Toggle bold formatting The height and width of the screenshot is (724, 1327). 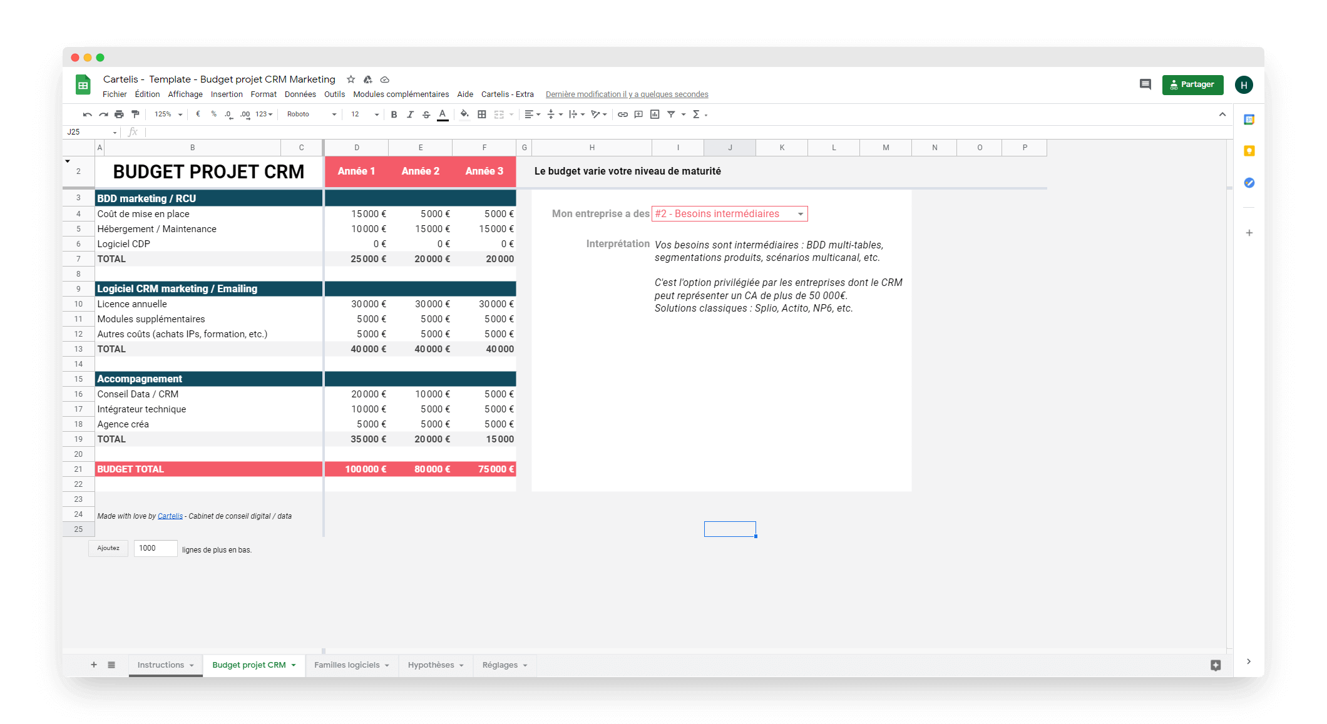pyautogui.click(x=393, y=115)
